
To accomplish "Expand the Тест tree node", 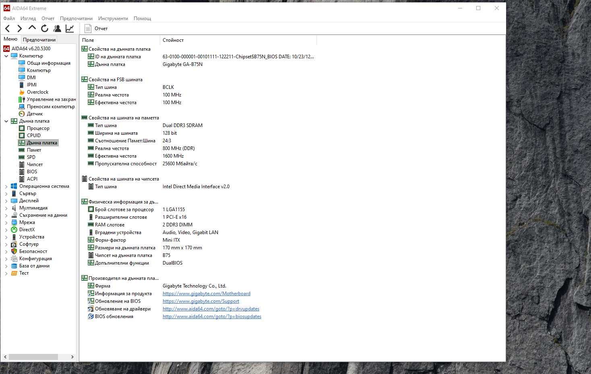I will click(6, 273).
